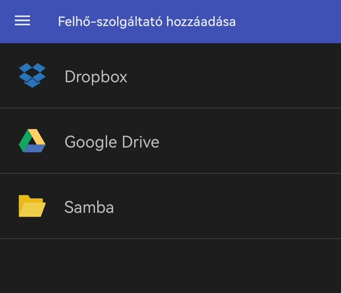Choose the Dropbox list row
341x293 pixels.
pos(170,75)
